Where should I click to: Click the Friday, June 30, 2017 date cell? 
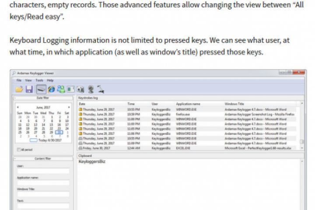pyautogui.click(x=96, y=148)
